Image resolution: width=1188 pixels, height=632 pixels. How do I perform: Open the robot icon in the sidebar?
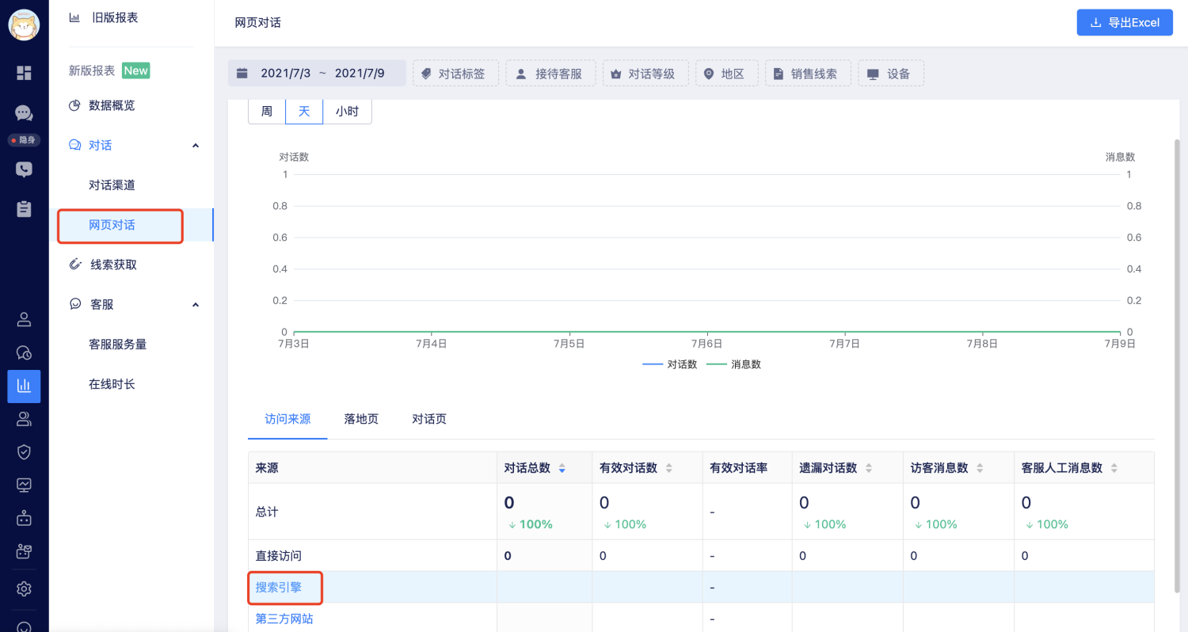(x=24, y=518)
